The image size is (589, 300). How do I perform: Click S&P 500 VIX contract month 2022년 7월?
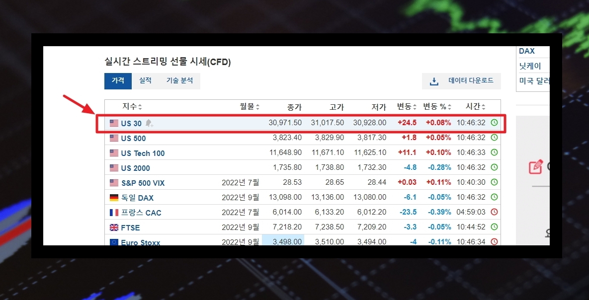241,182
